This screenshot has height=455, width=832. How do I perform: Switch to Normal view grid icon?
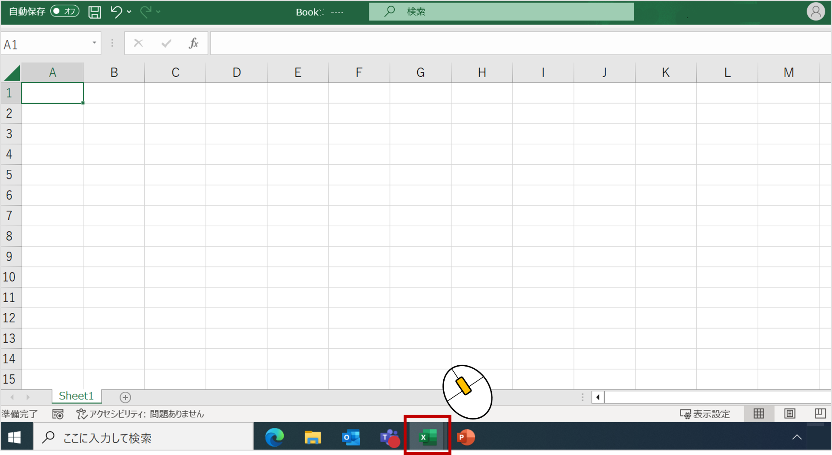(758, 414)
